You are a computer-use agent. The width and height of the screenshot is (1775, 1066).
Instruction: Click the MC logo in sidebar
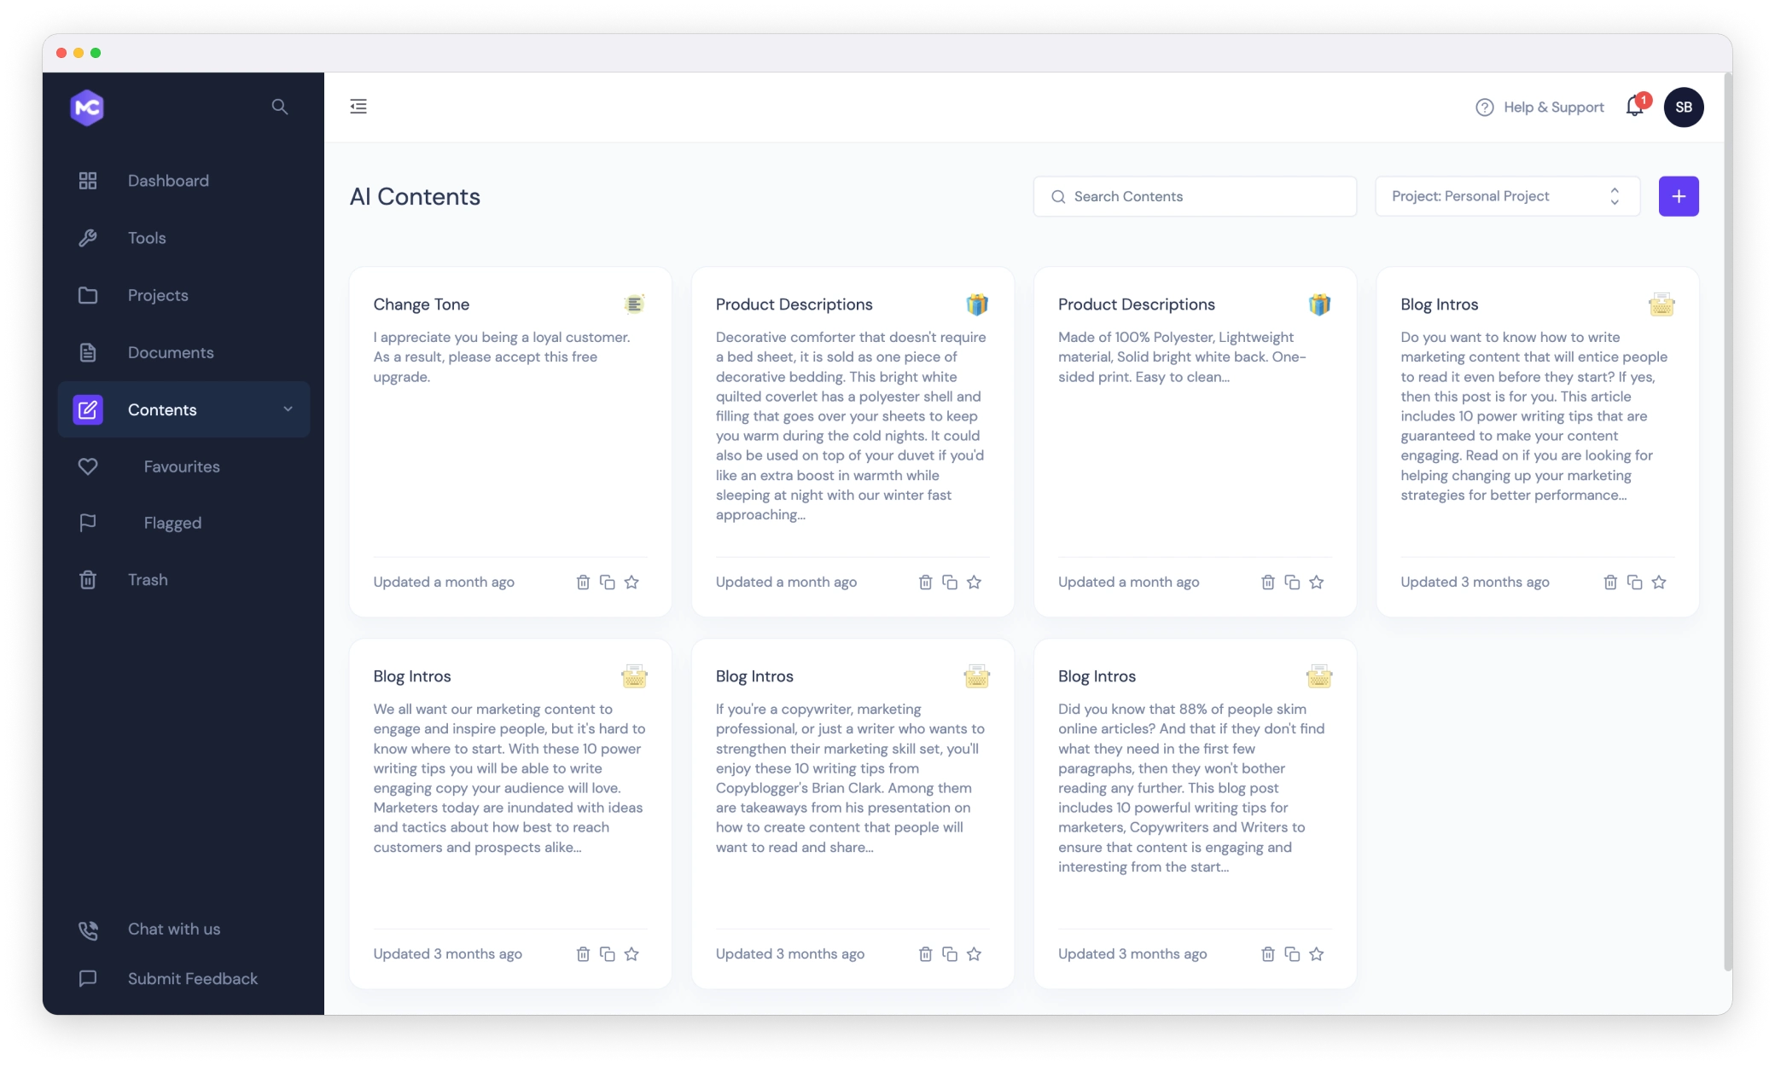coord(87,107)
